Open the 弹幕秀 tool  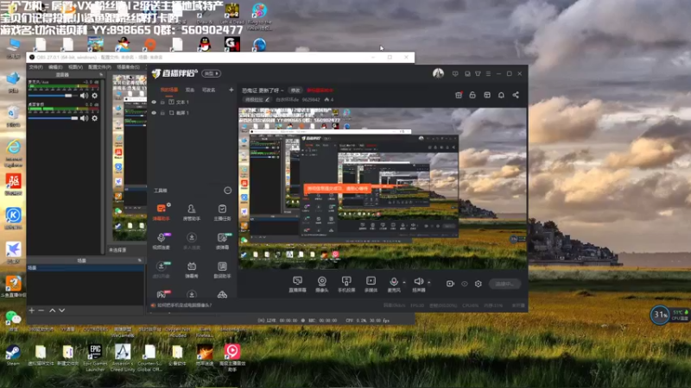191,269
